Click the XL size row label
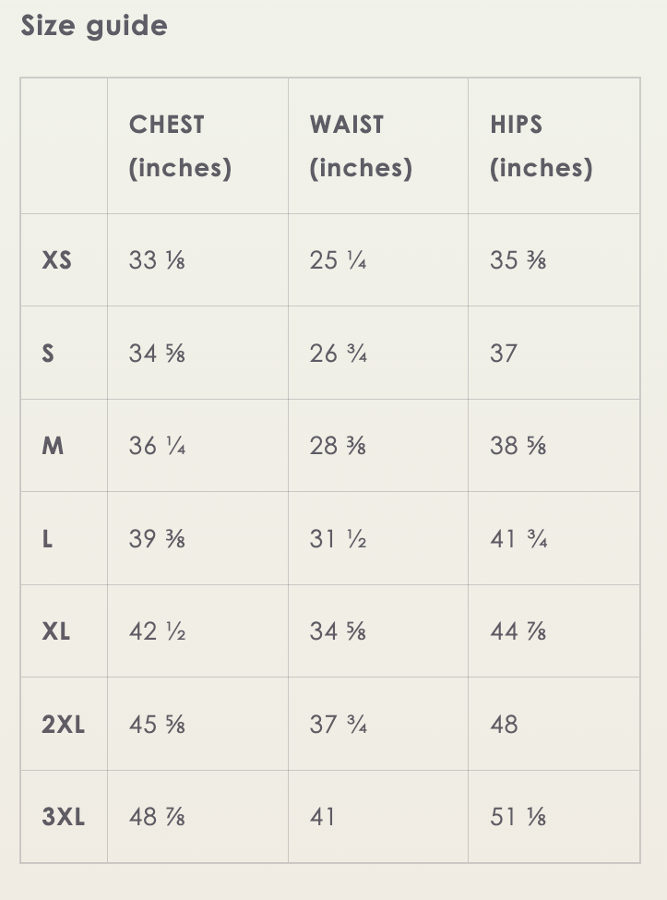This screenshot has height=900, width=667. pos(56,631)
